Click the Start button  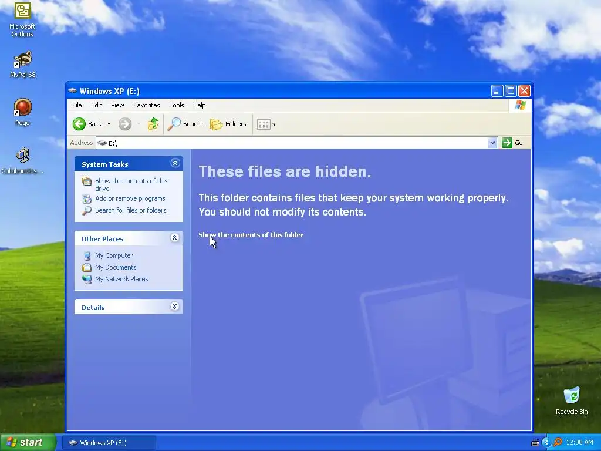28,442
